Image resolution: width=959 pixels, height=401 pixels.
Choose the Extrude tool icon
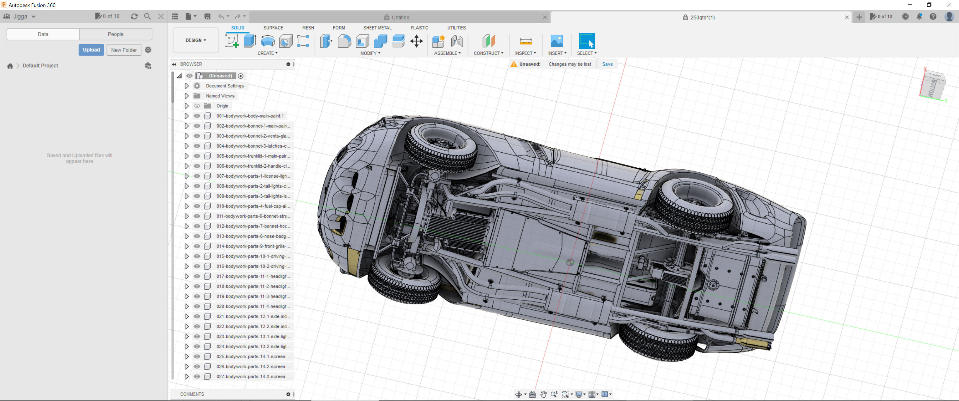(x=250, y=41)
